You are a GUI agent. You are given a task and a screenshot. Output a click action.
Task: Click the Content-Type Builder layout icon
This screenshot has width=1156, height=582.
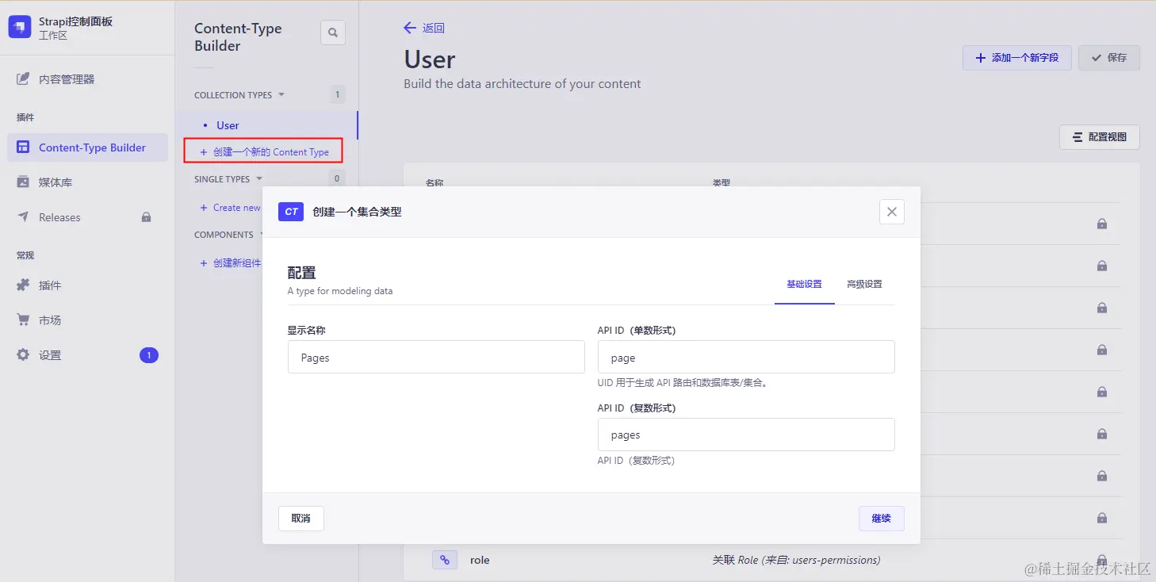pyautogui.click(x=23, y=147)
